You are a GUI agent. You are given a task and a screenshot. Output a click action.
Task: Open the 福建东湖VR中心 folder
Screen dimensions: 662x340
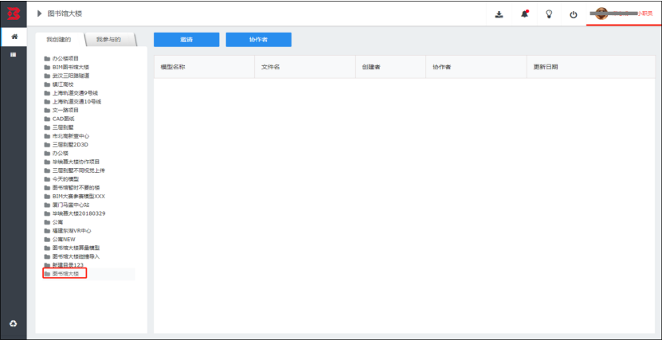(68, 231)
